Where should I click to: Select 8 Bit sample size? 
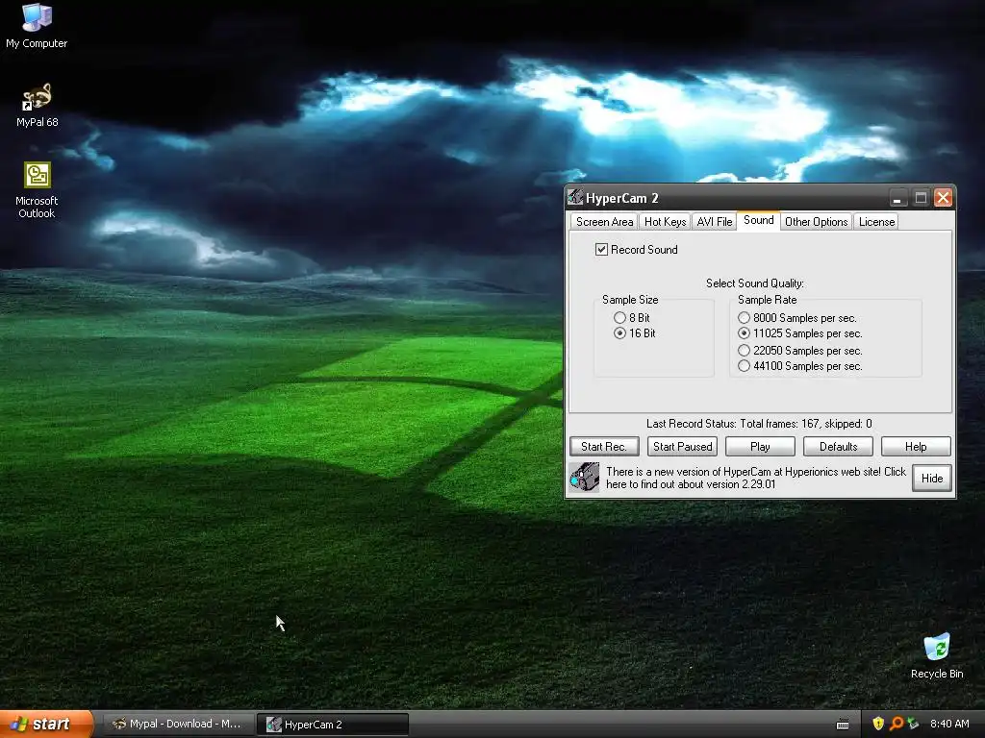coord(619,317)
